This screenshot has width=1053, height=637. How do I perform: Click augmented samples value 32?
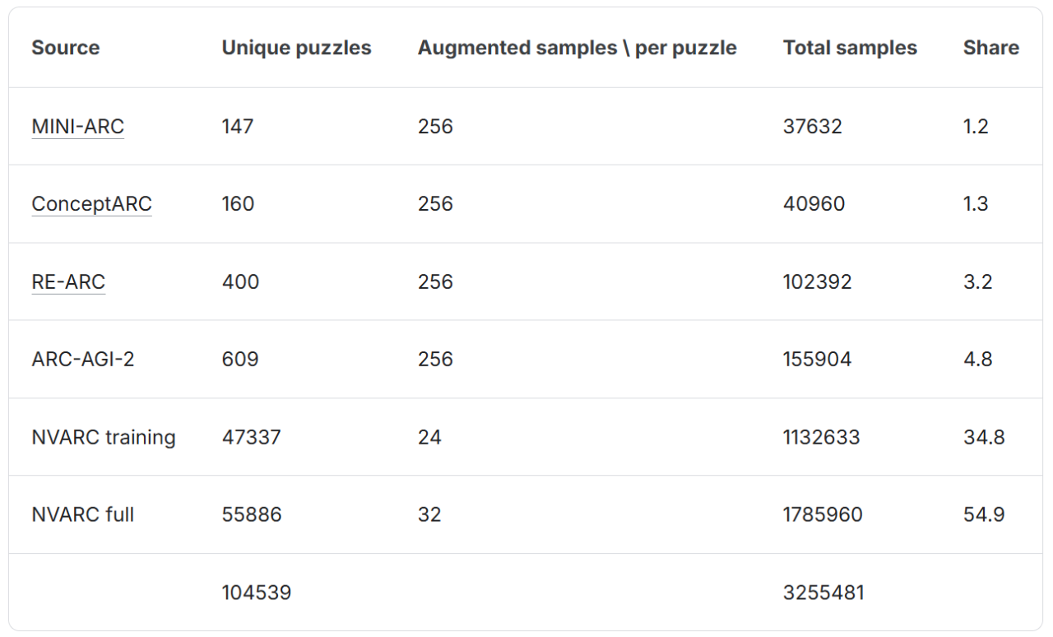point(429,515)
